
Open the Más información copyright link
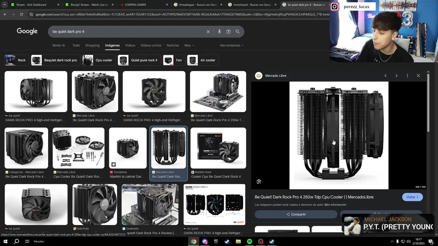(335, 205)
